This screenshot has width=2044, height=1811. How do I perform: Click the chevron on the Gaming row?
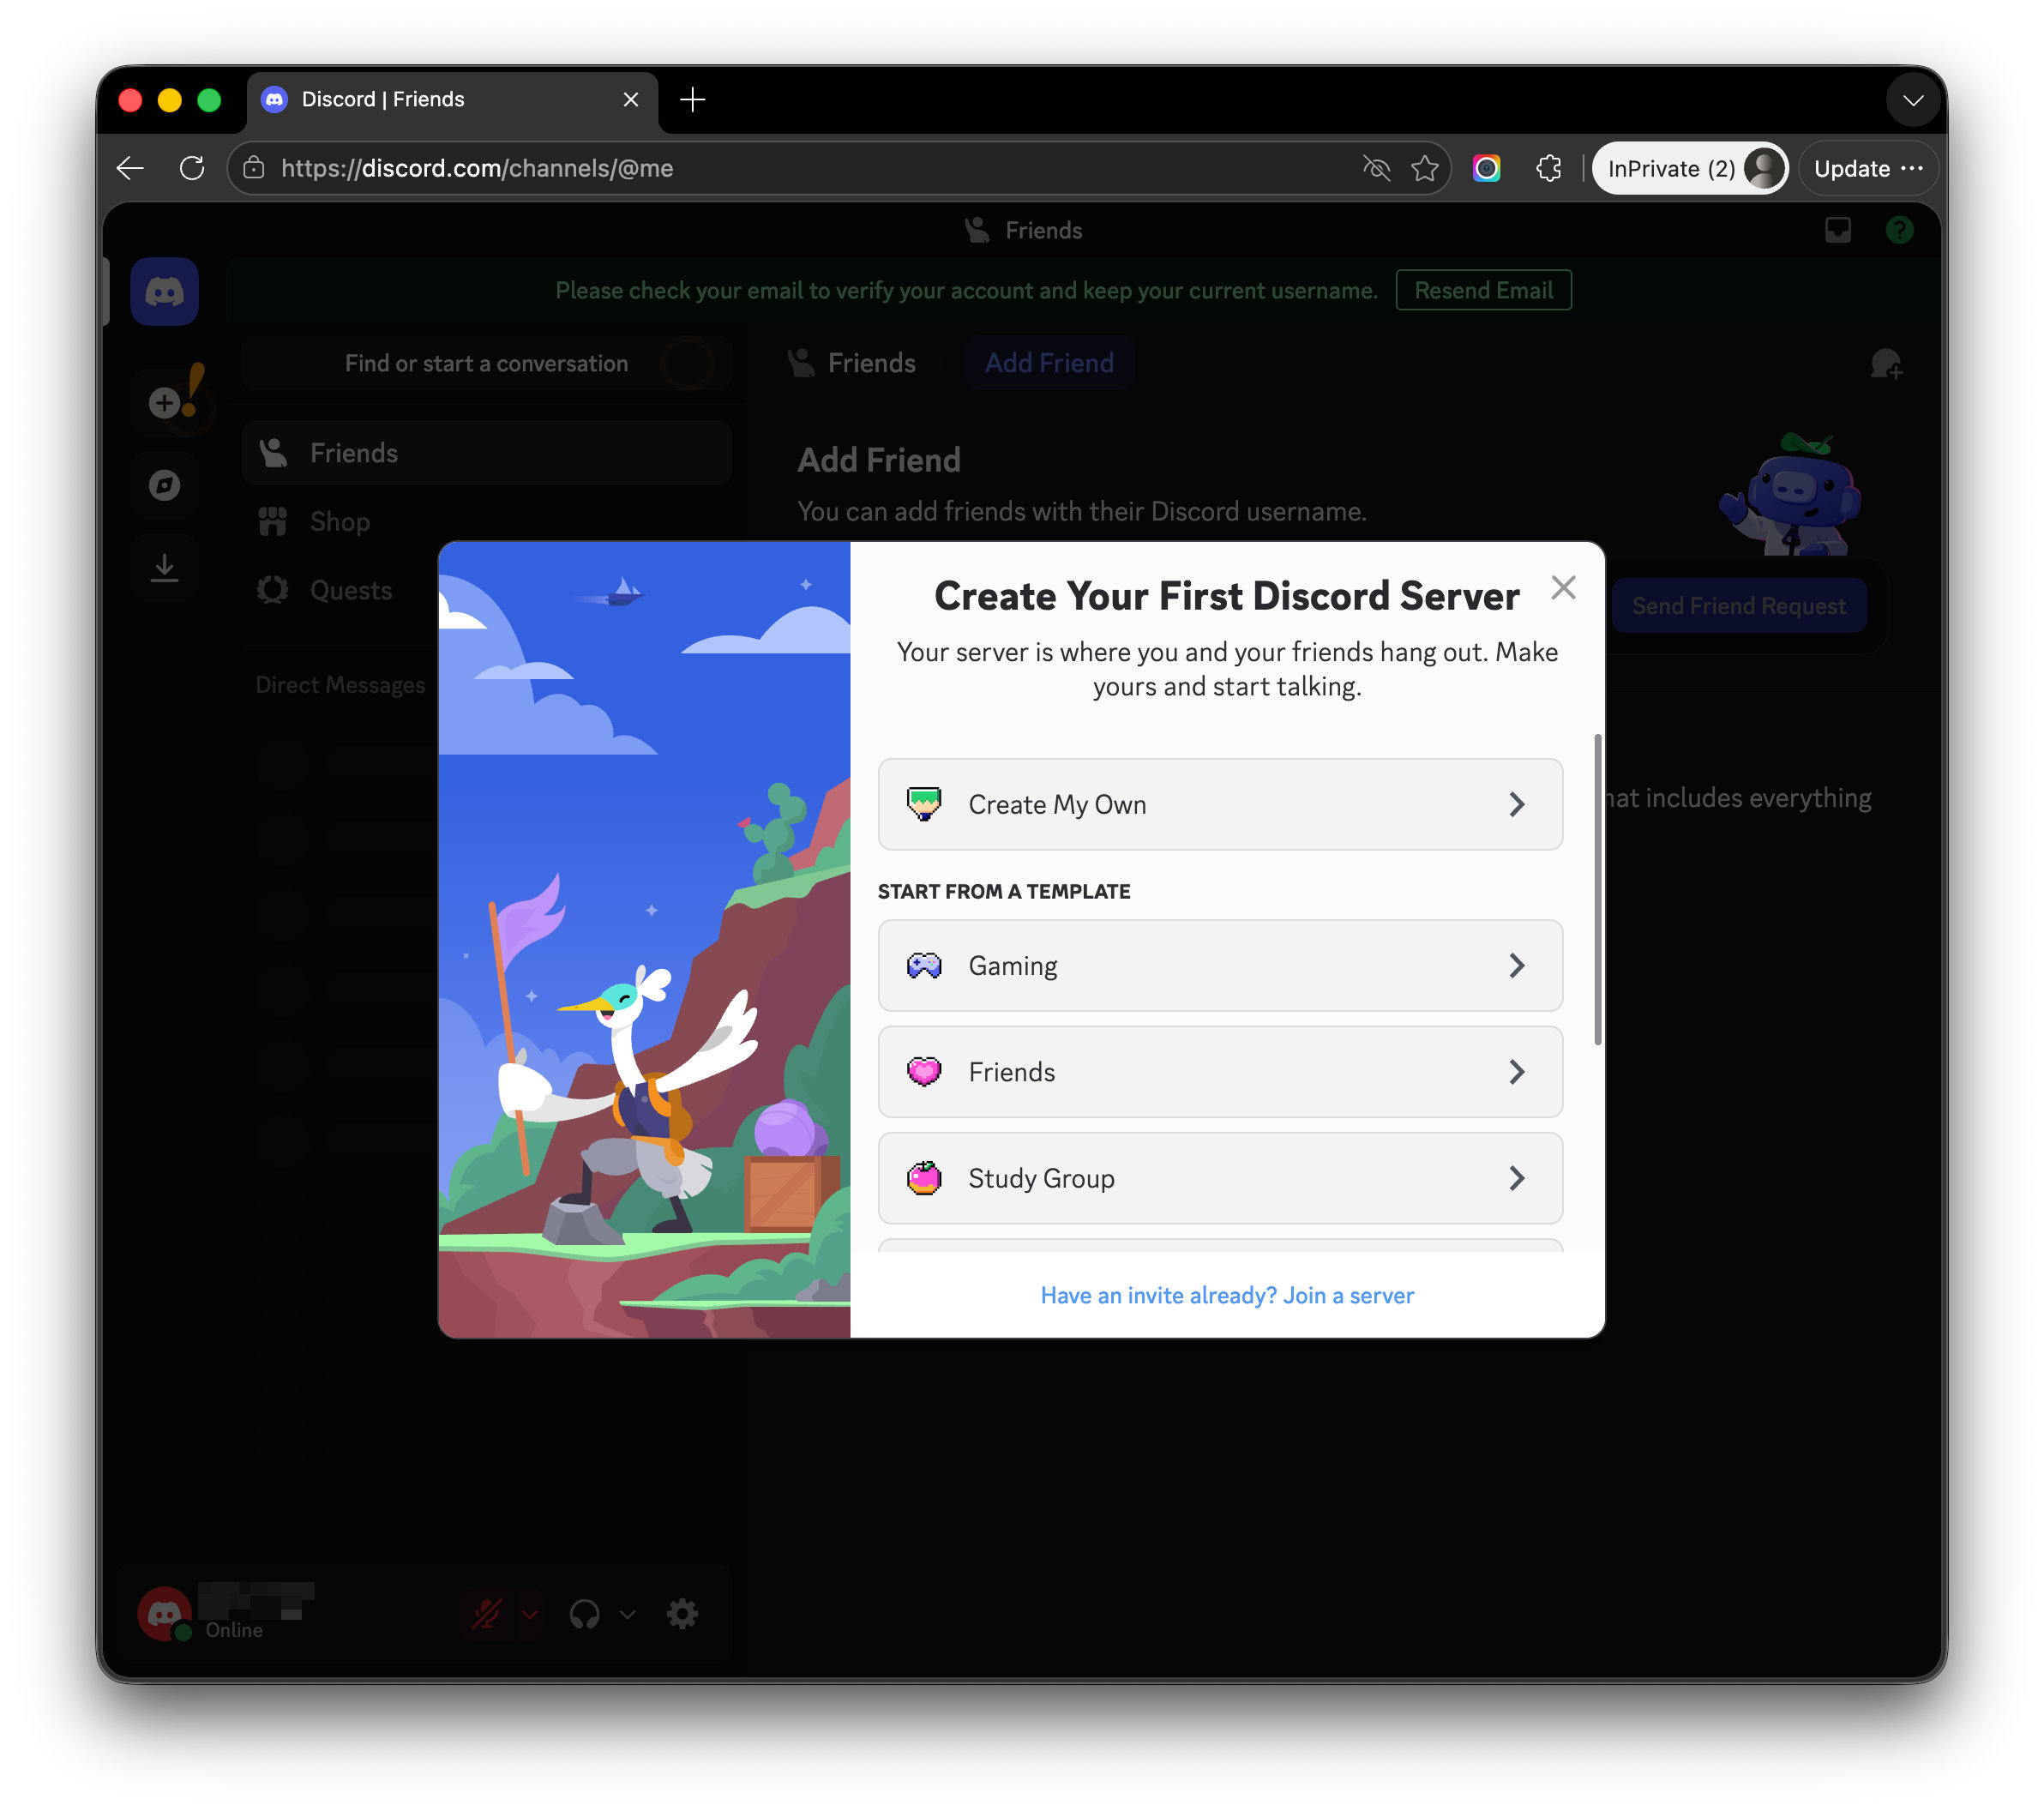(x=1517, y=965)
